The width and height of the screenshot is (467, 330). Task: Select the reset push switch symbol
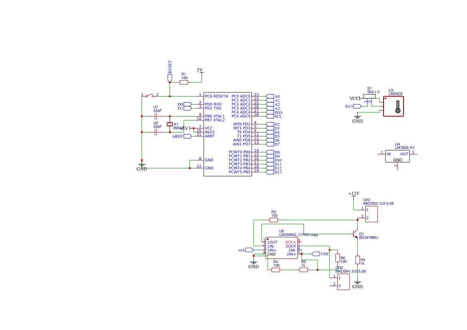tap(150, 95)
